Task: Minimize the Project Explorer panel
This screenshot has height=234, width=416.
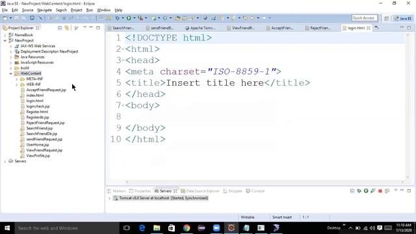Action: pos(91,27)
